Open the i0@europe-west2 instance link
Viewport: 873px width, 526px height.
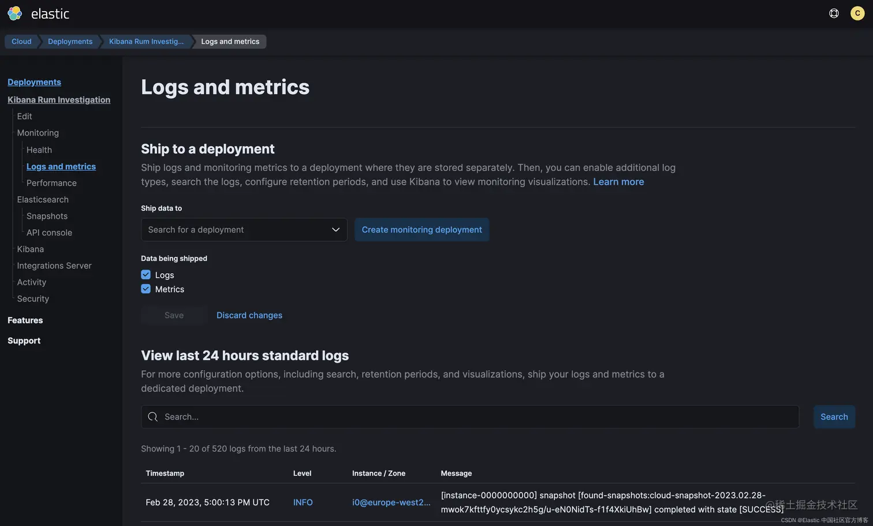pyautogui.click(x=391, y=502)
